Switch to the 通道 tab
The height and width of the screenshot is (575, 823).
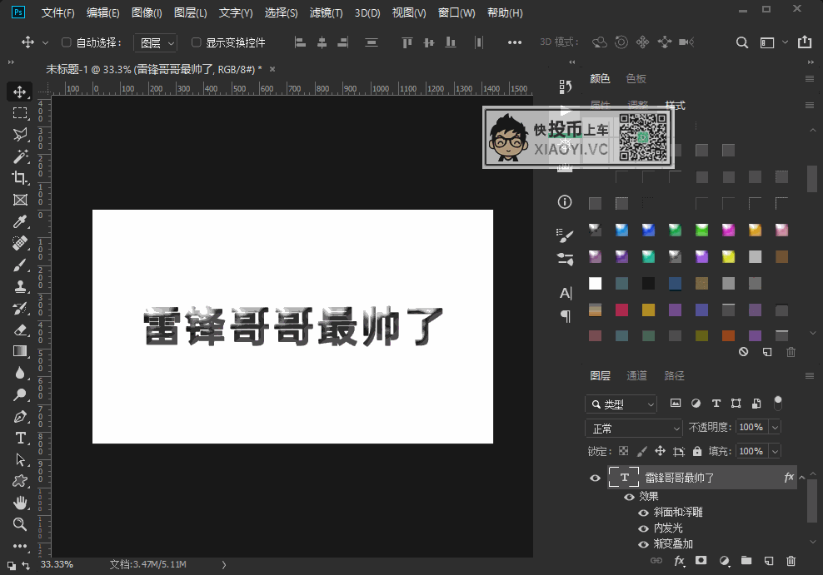click(636, 375)
